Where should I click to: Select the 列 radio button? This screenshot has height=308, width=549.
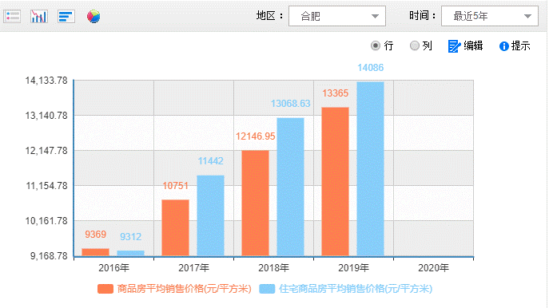click(415, 45)
